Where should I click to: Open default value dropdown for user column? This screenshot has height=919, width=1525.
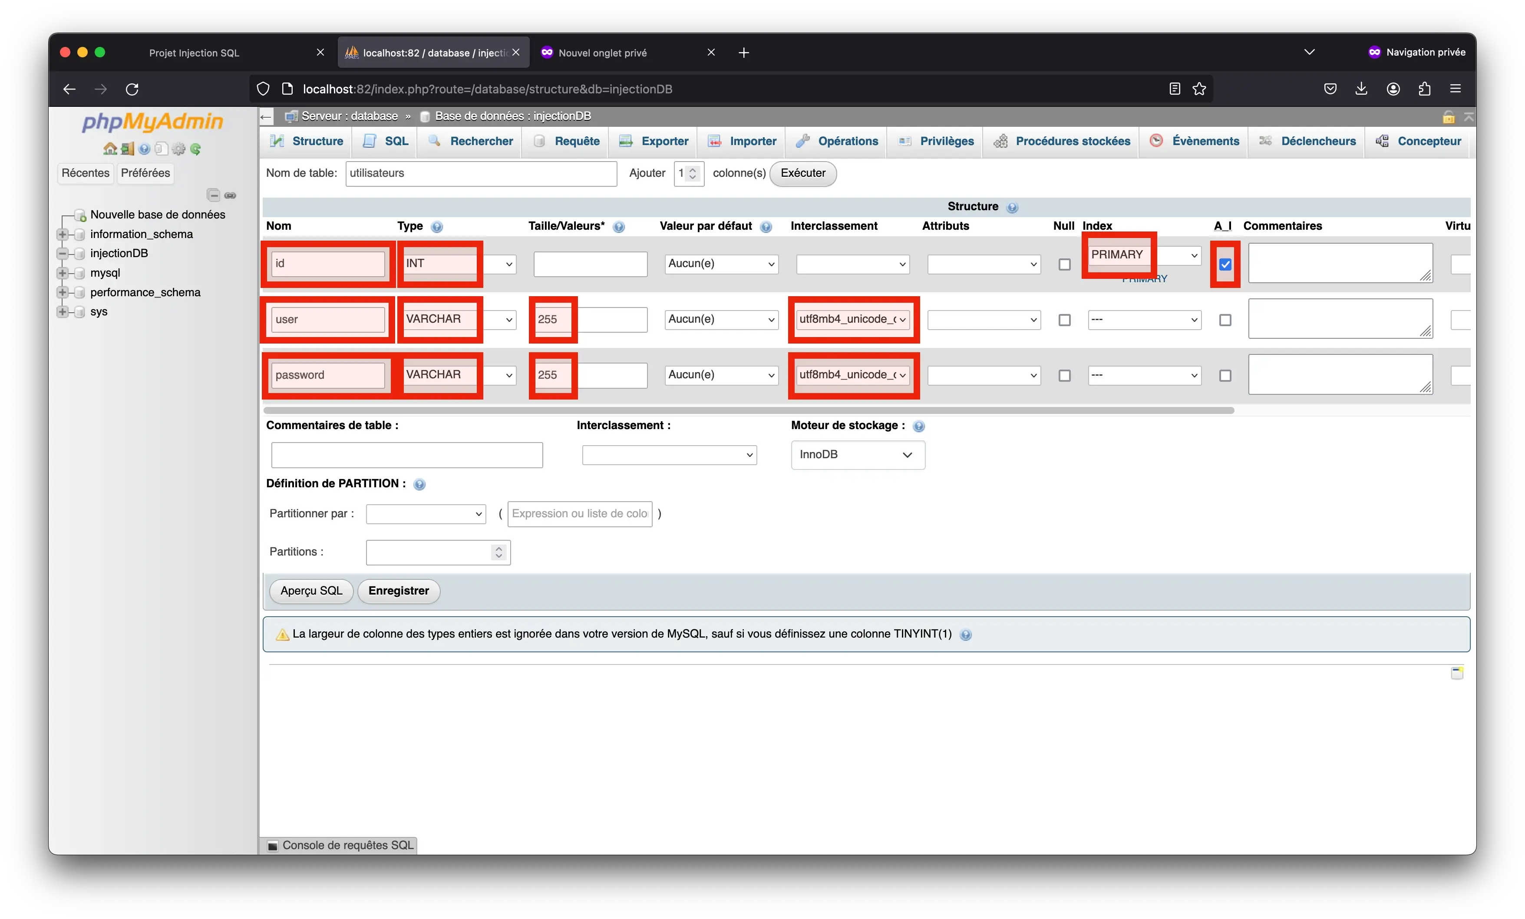coord(722,320)
